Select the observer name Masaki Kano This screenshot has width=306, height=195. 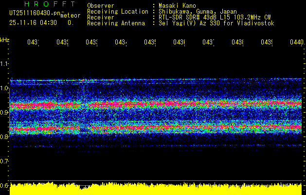(177, 6)
